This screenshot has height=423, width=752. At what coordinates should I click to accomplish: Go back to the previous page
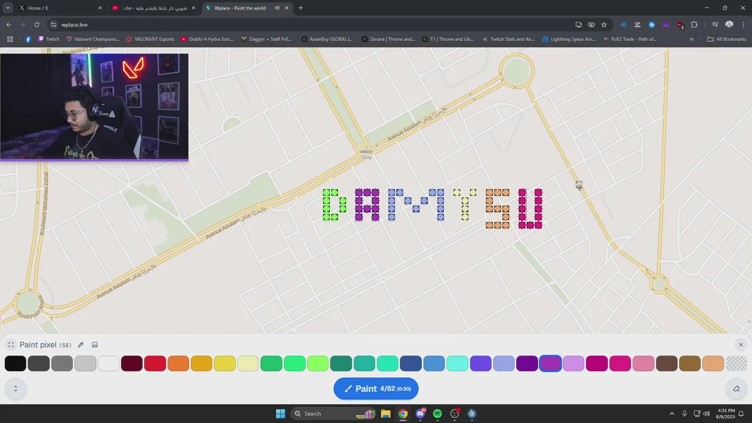[9, 25]
